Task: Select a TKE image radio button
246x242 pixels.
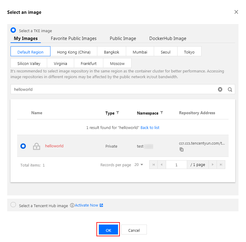Action: coord(13,30)
